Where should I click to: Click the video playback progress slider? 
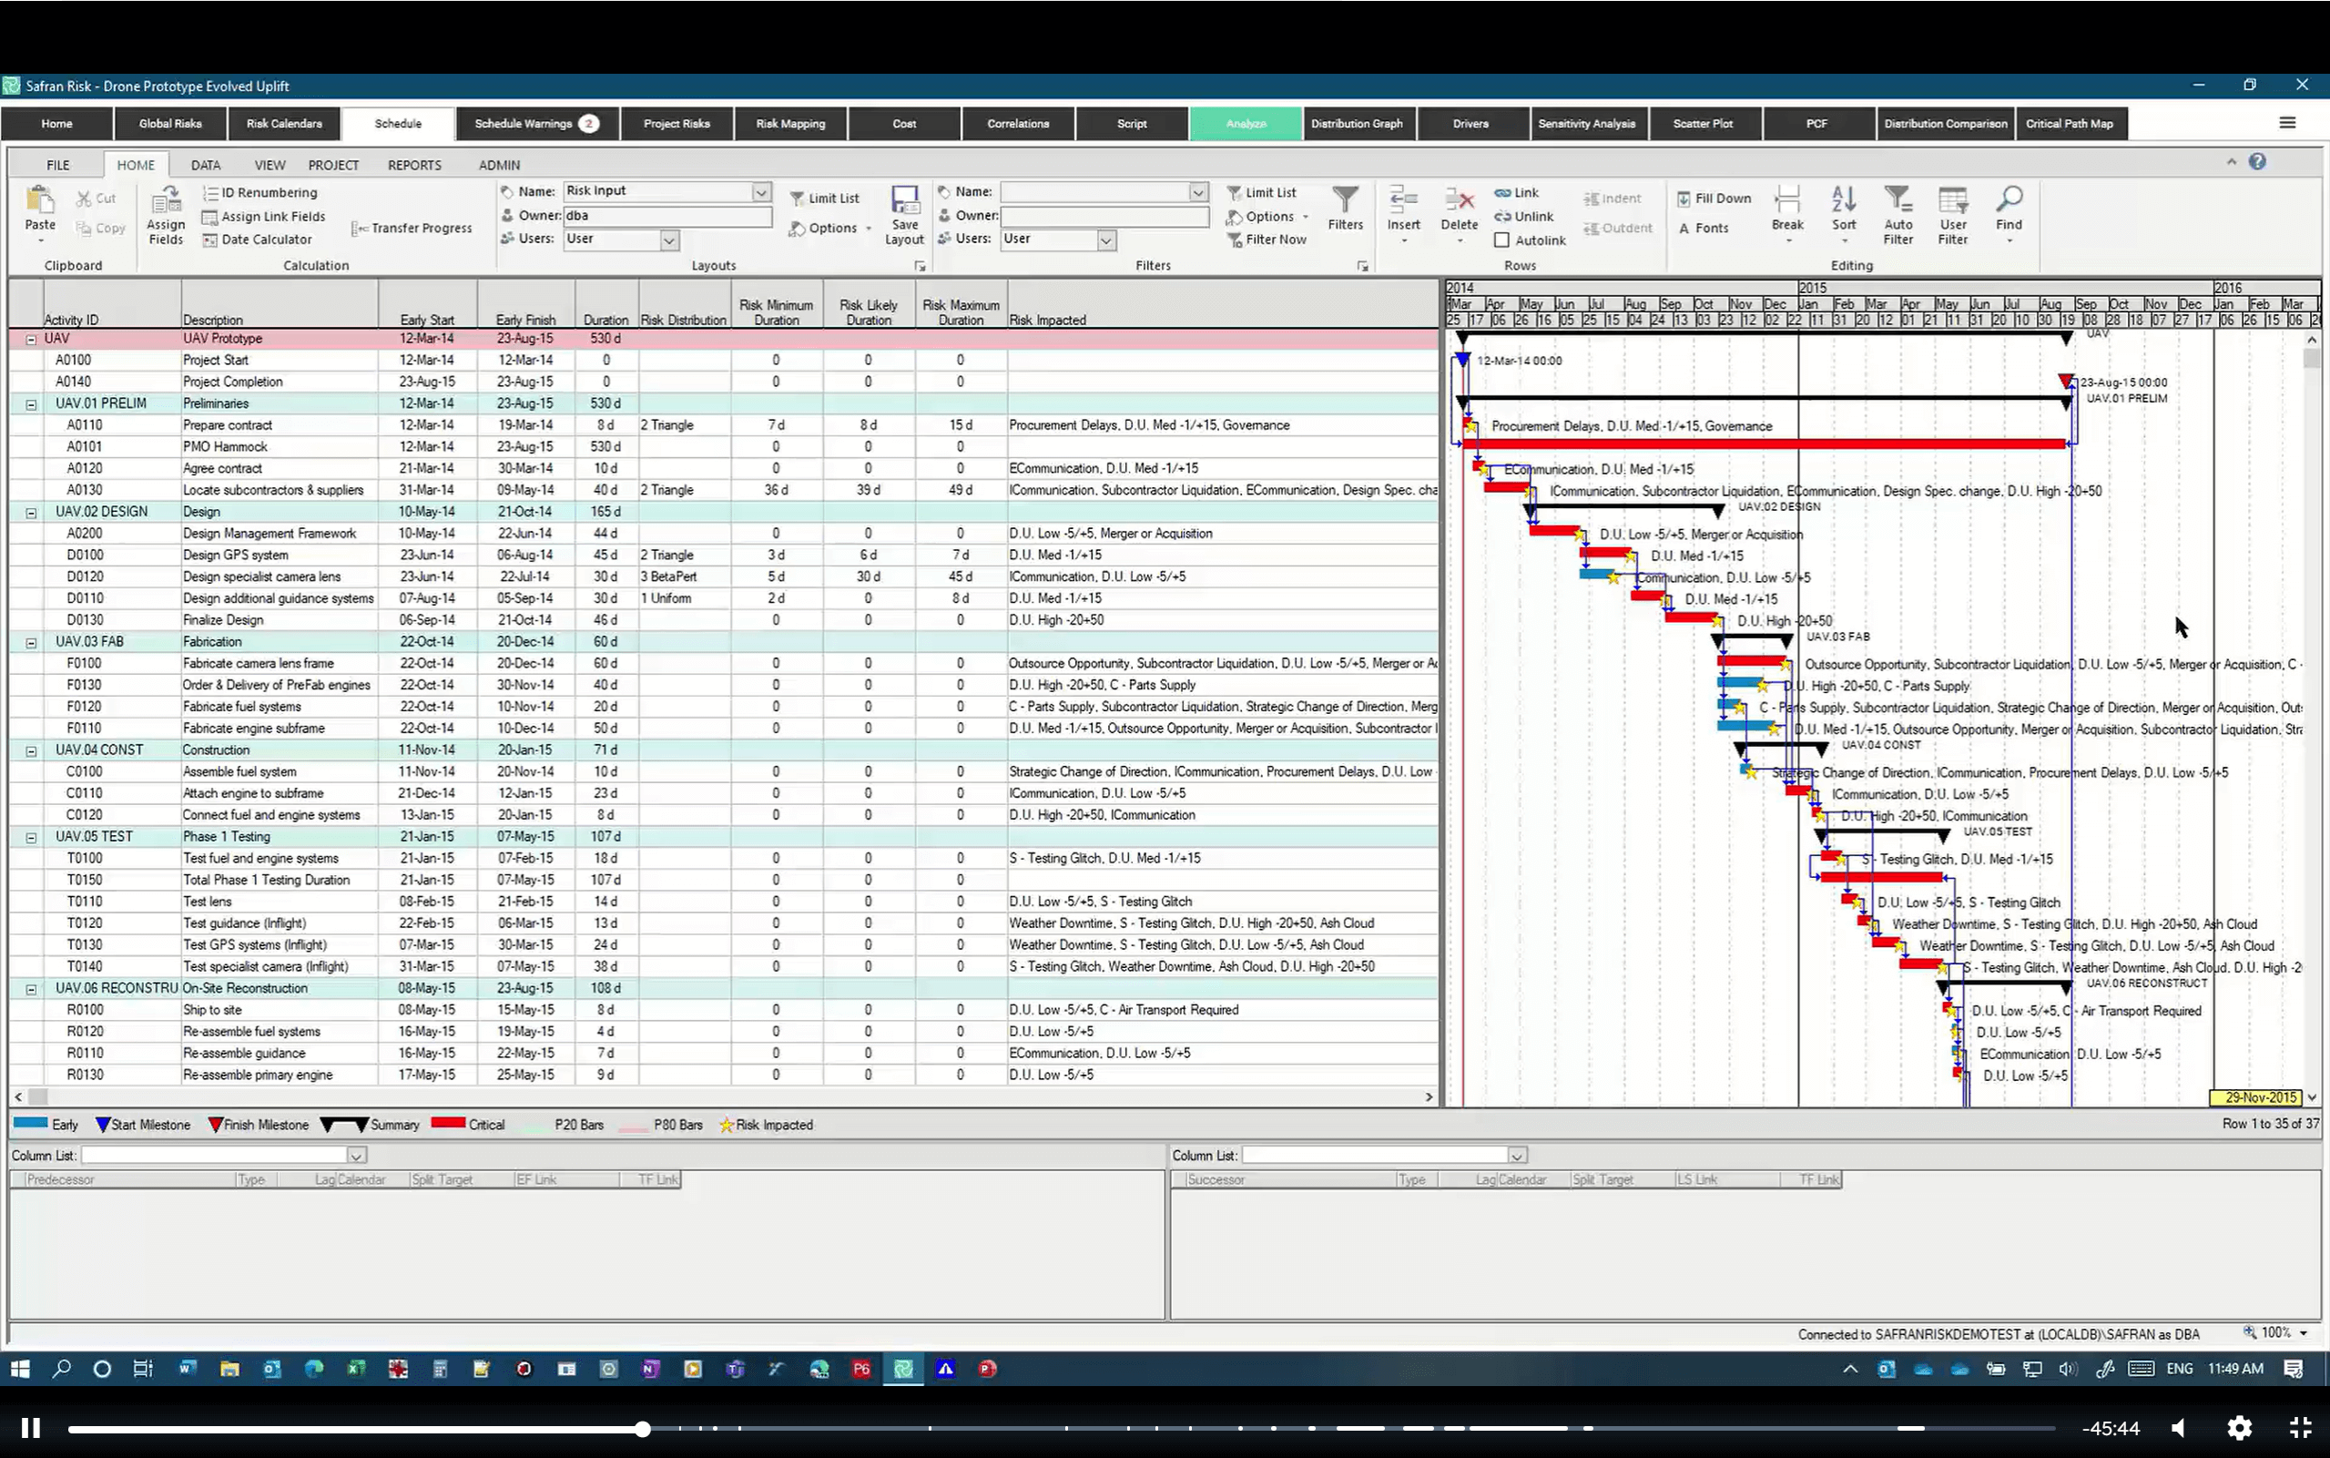[x=642, y=1428]
